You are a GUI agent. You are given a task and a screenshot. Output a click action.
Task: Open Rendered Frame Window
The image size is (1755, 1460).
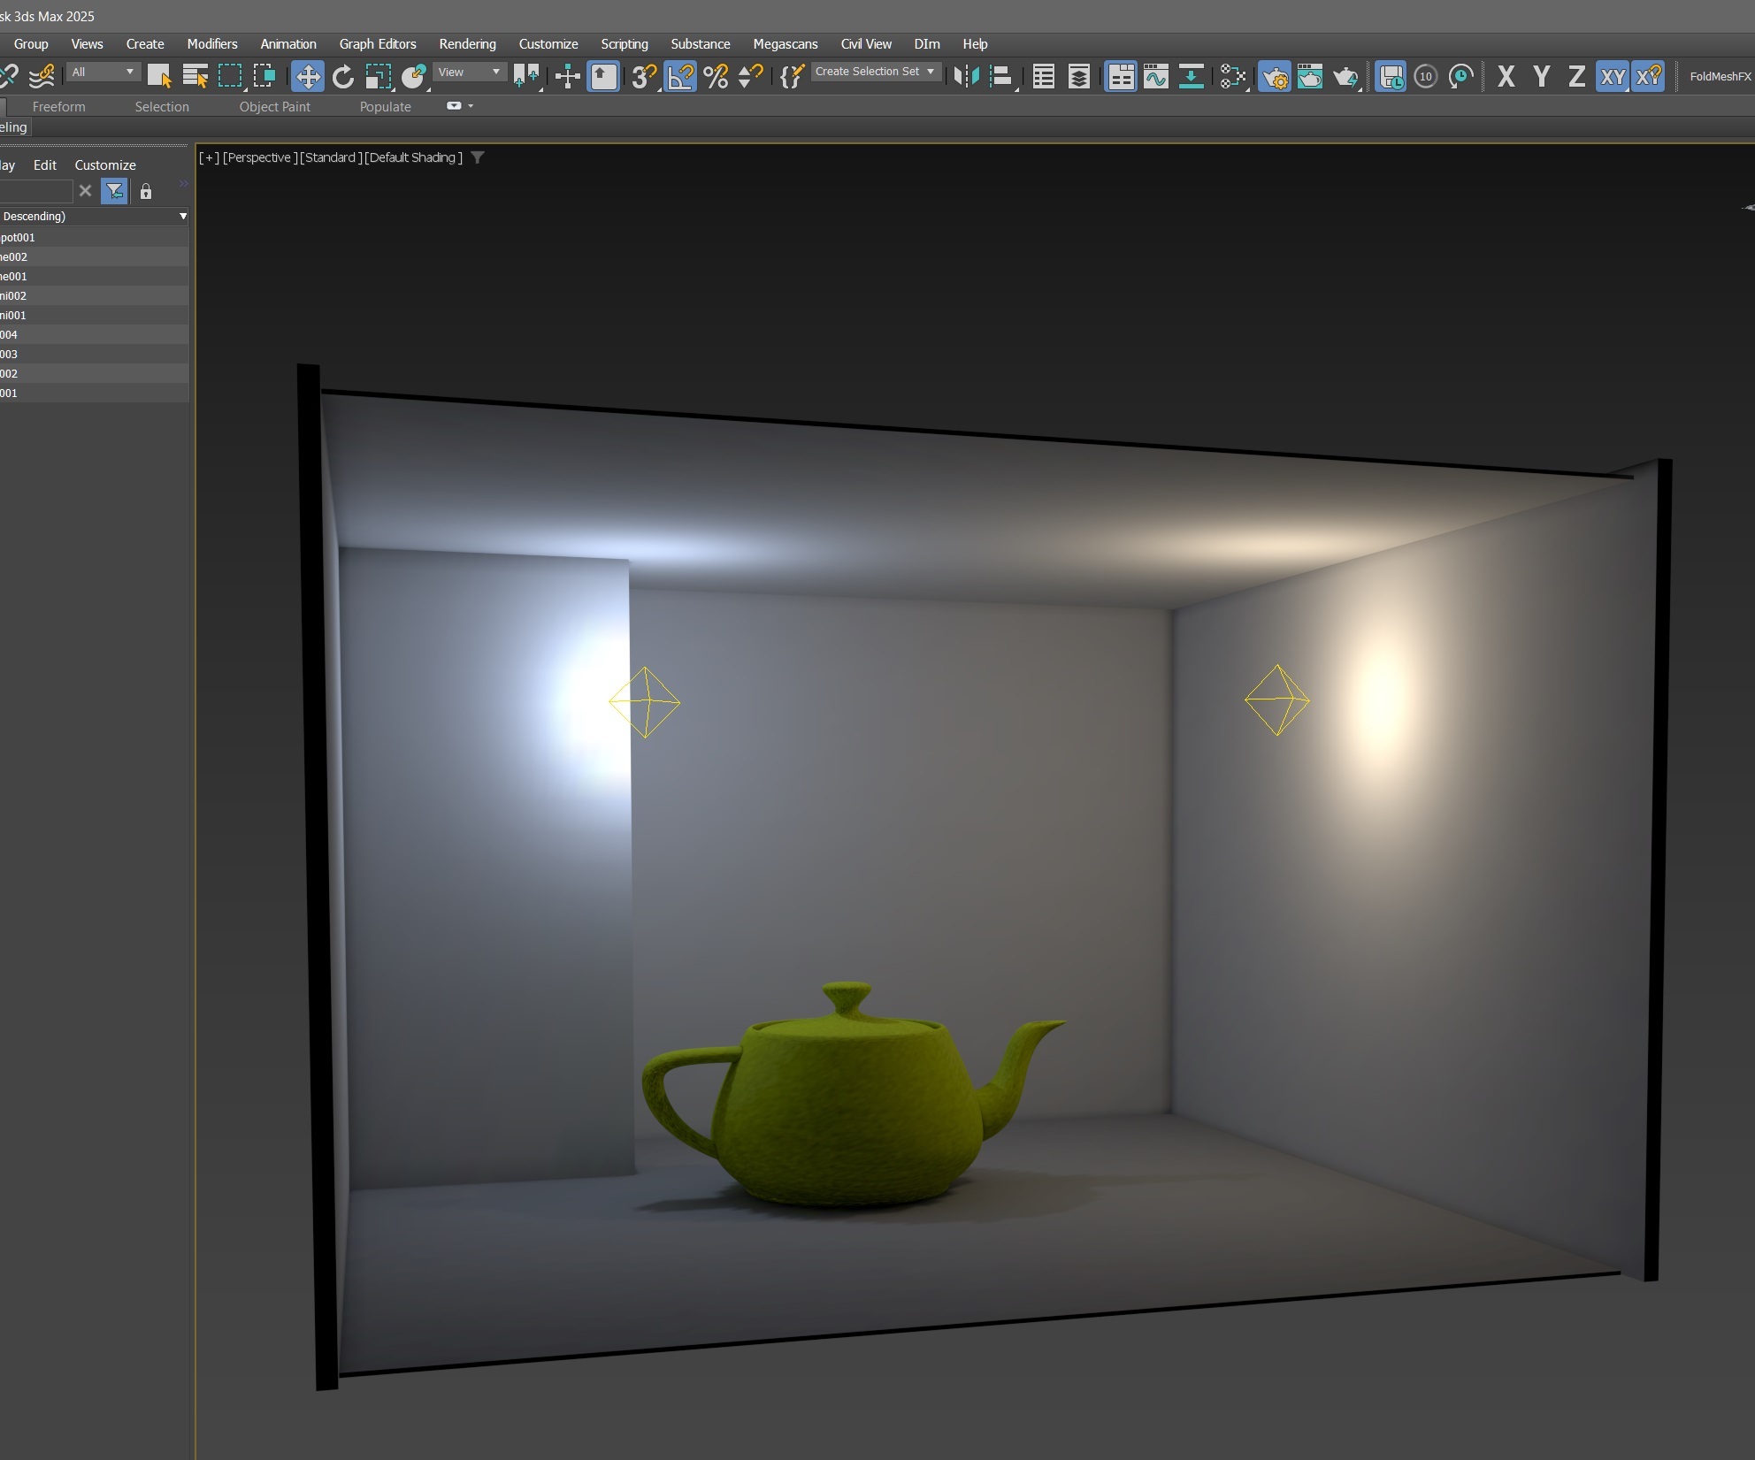pyautogui.click(x=1310, y=77)
